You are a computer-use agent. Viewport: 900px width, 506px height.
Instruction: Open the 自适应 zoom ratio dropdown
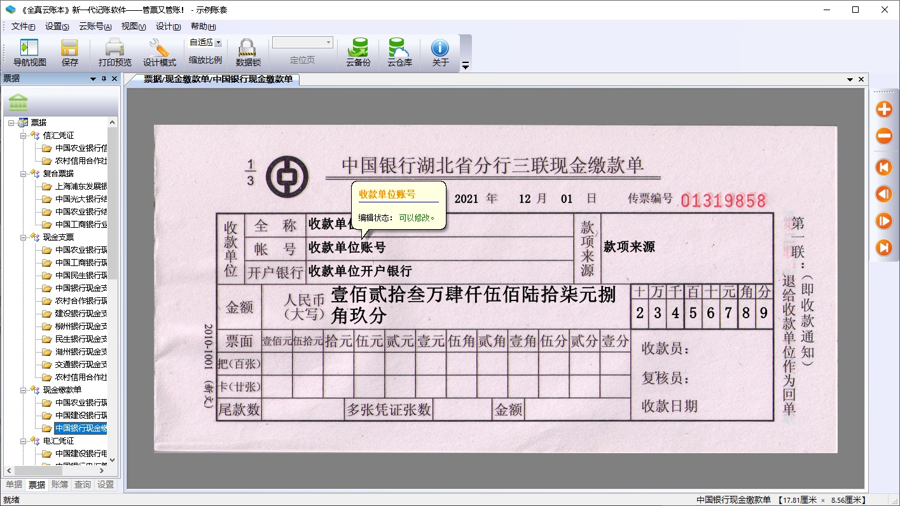218,43
